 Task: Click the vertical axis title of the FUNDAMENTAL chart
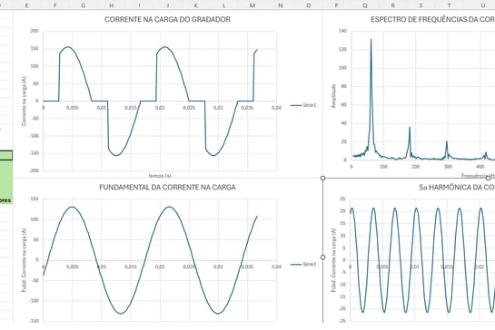[x=24, y=260]
